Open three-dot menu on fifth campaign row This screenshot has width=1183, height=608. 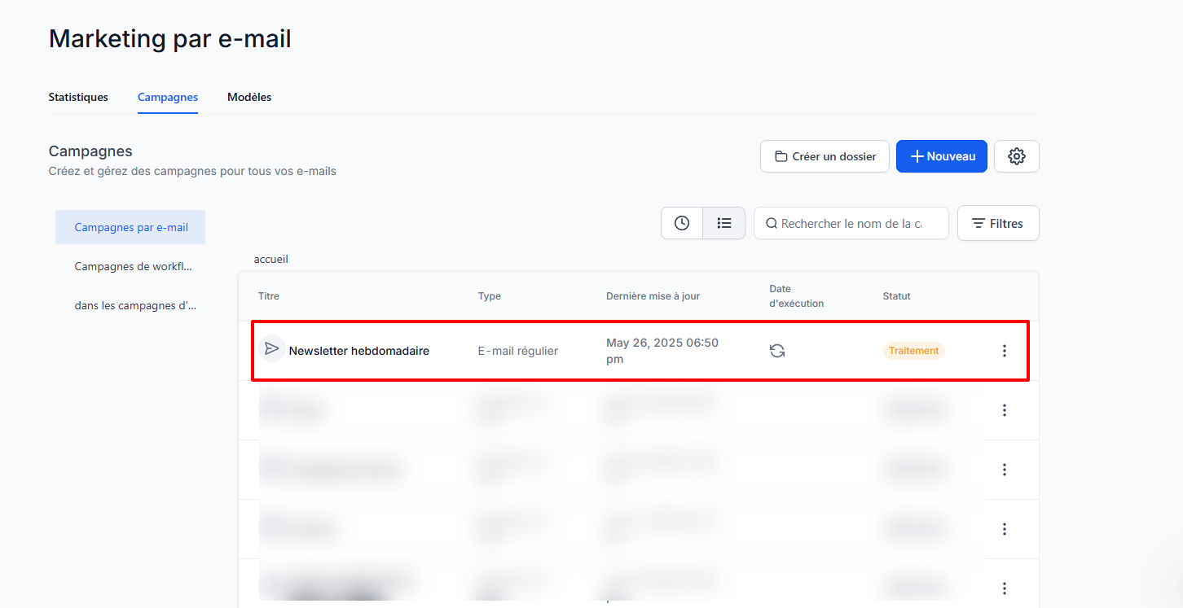(x=1004, y=588)
